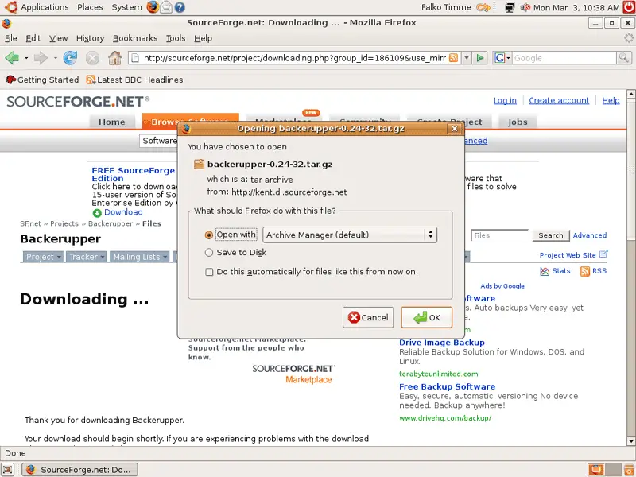Expand the Tracker dropdown tab

pyautogui.click(x=87, y=257)
